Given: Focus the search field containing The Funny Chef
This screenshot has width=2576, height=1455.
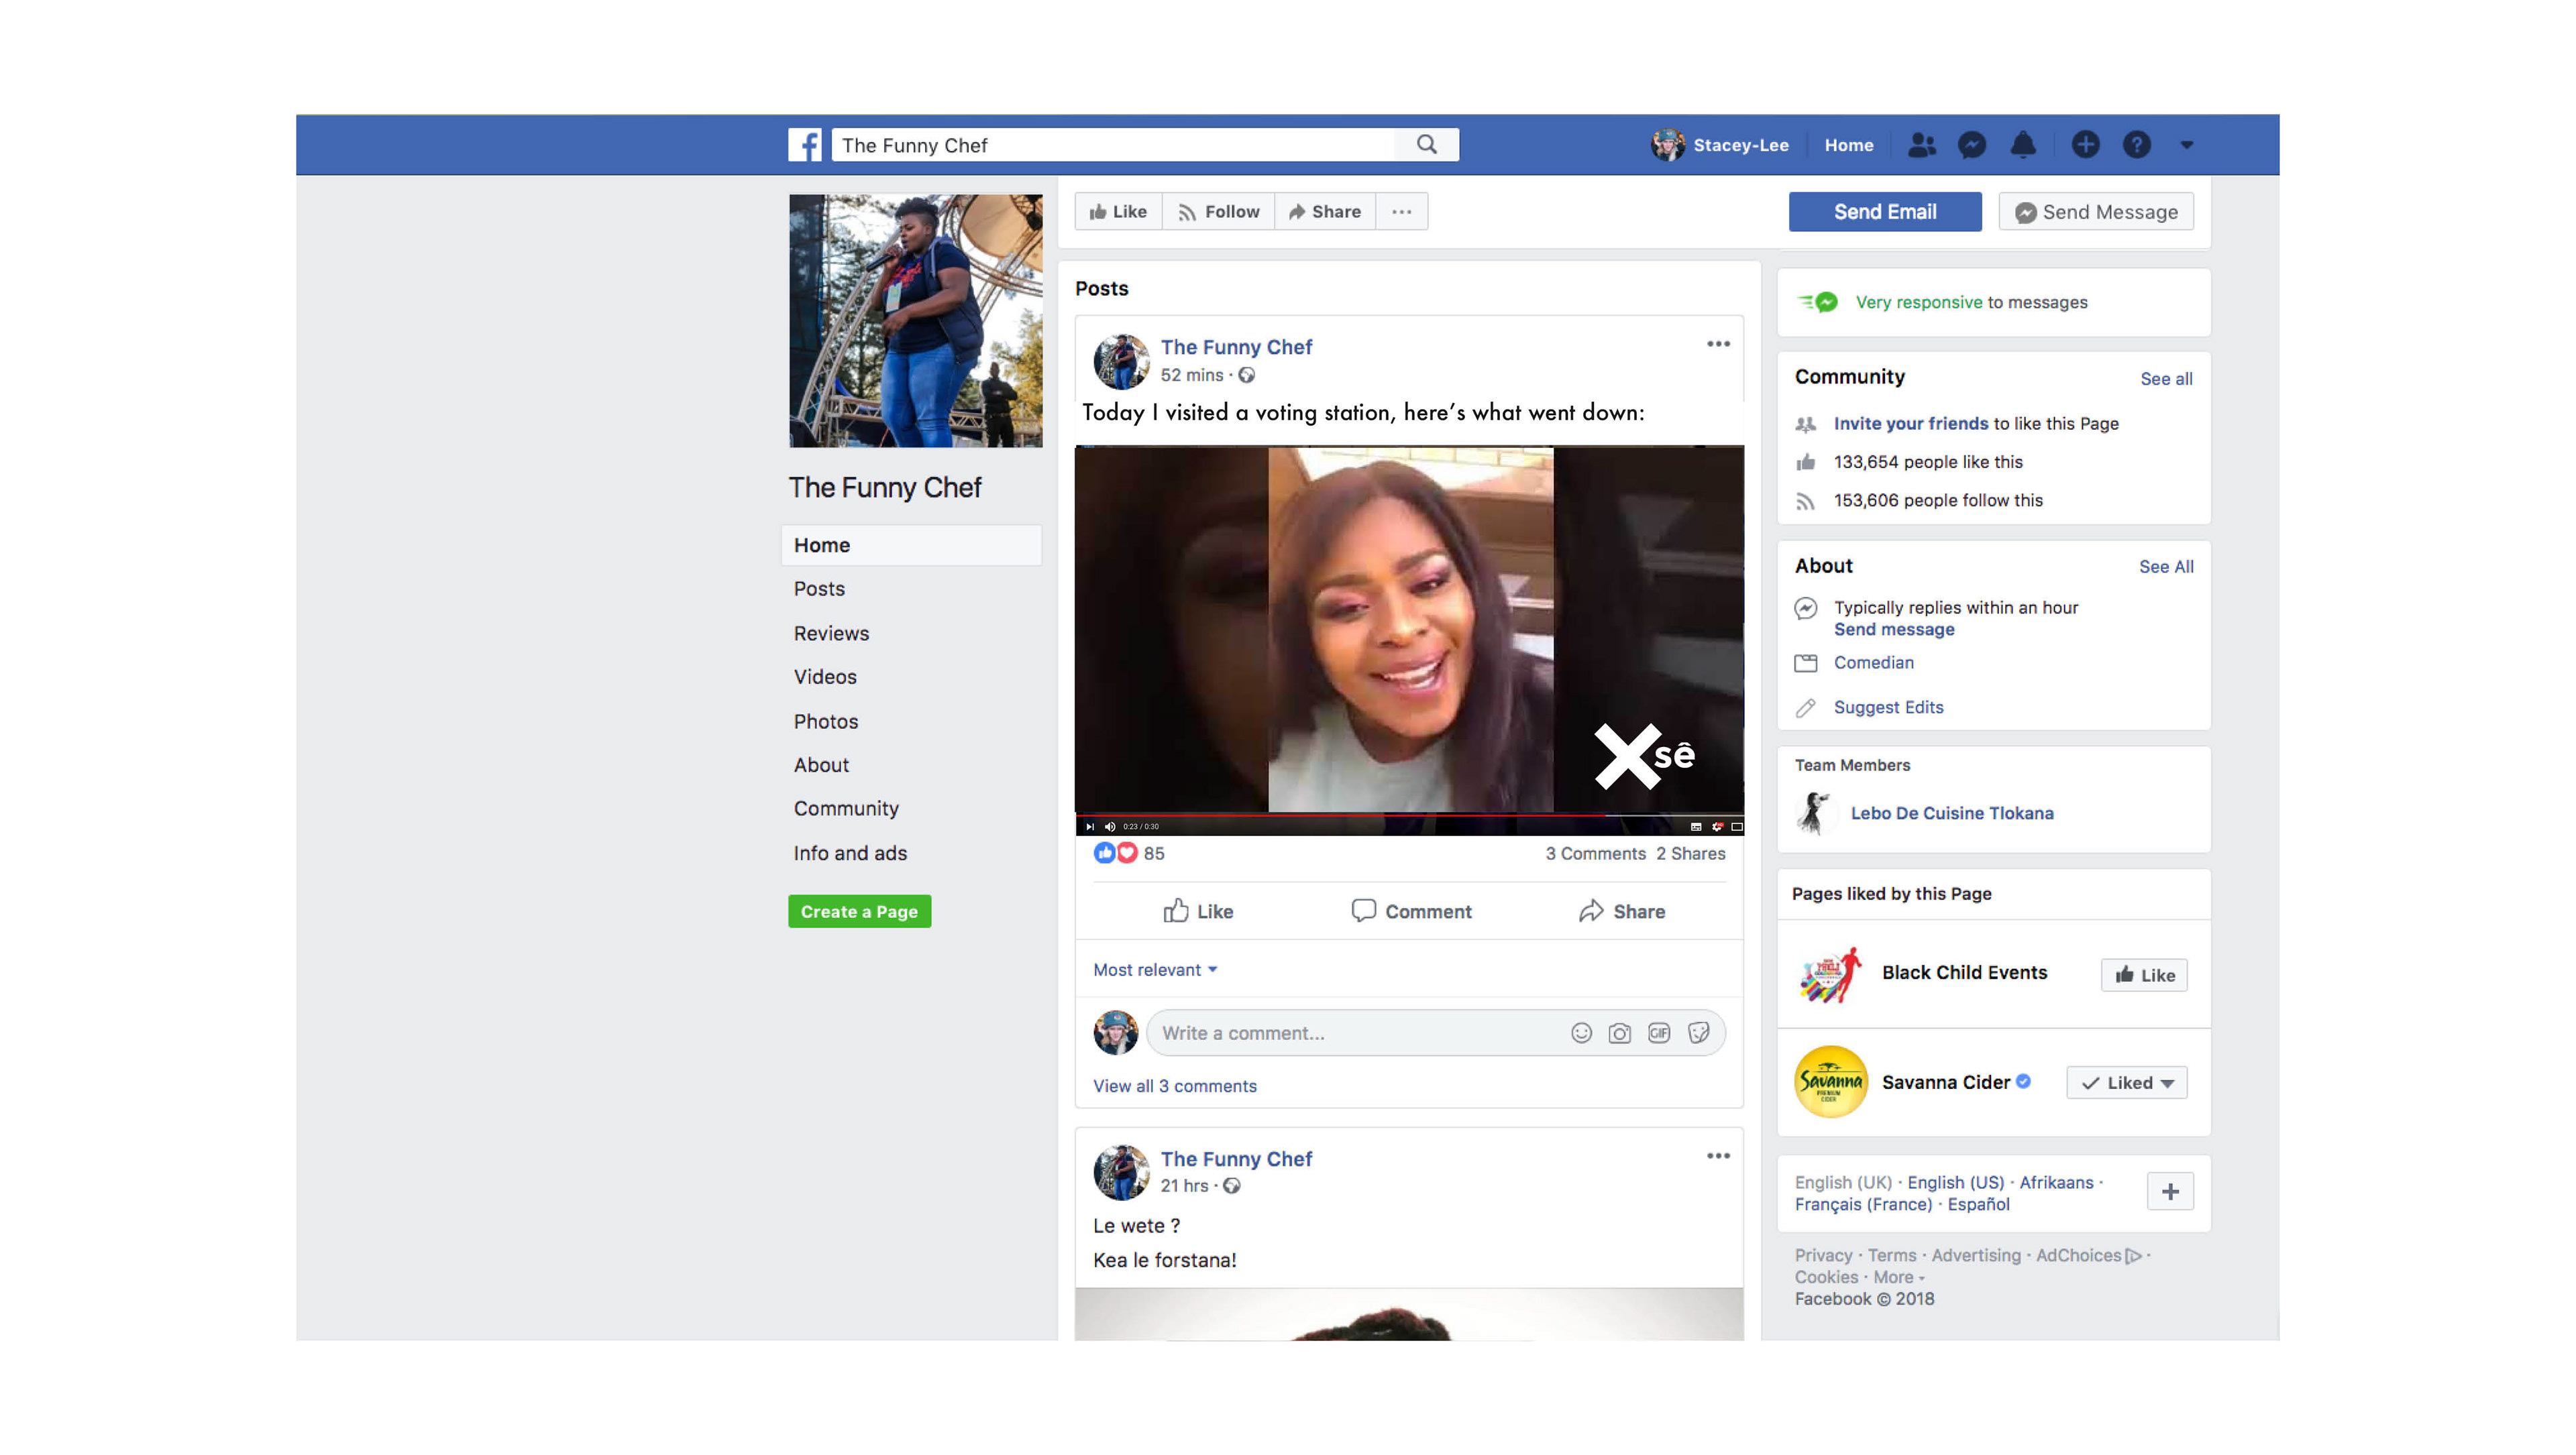Looking at the screenshot, I should (x=1114, y=145).
